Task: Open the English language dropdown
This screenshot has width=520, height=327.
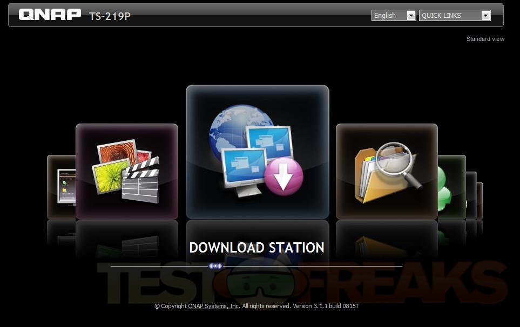Action: point(389,16)
